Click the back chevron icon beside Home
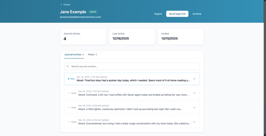 coord(61,5)
